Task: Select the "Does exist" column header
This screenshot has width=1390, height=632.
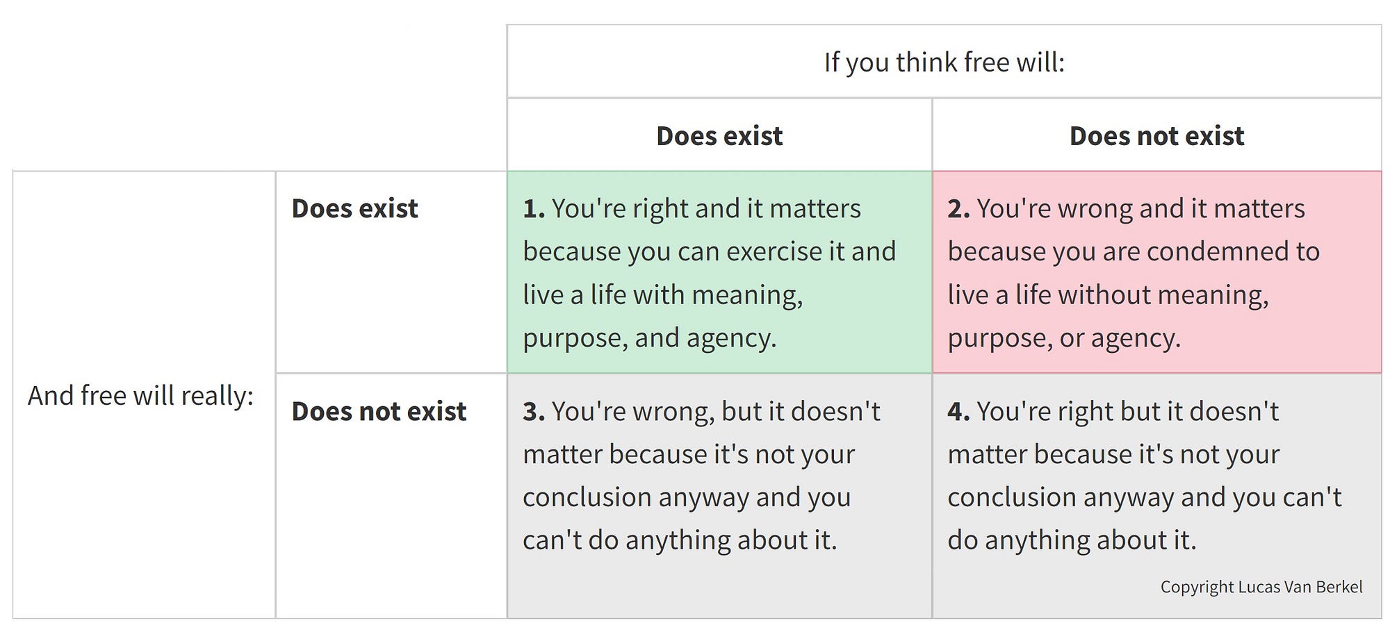Action: point(719,136)
